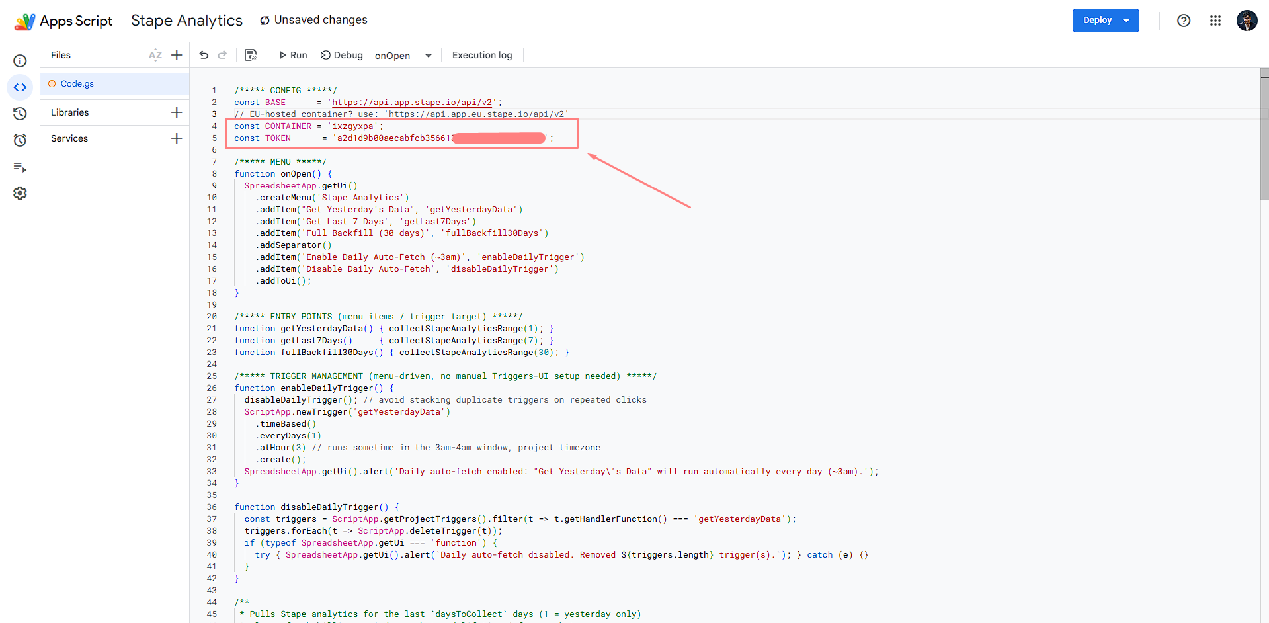The height and width of the screenshot is (623, 1269).
Task: Click the Services section label
Action: click(69, 138)
